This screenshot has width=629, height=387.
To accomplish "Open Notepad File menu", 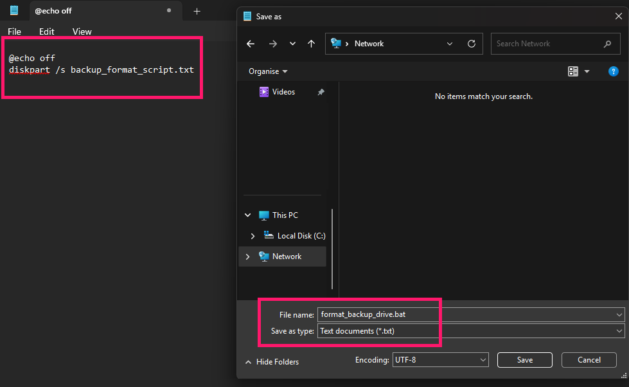I will tap(14, 32).
